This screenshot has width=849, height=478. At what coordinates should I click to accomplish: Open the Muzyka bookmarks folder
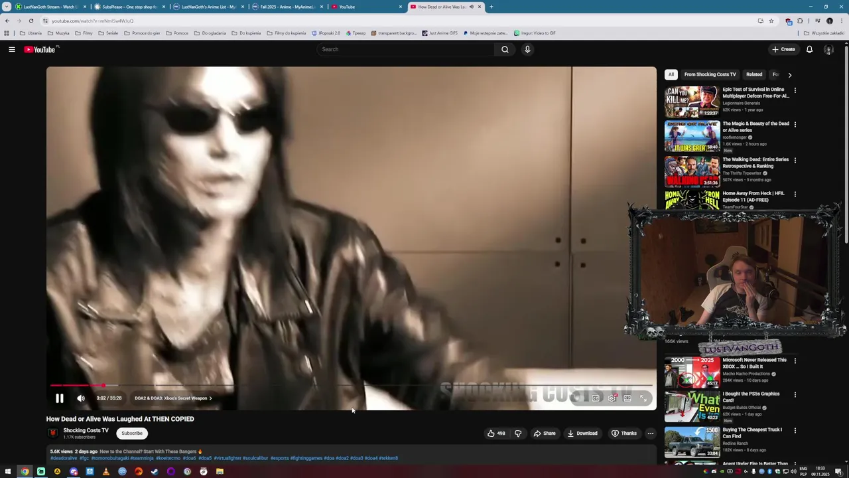point(58,33)
